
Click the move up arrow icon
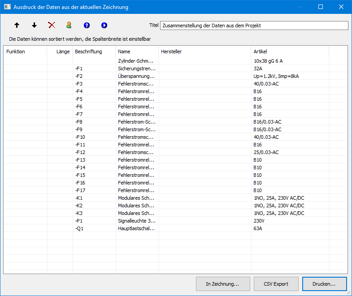17,26
